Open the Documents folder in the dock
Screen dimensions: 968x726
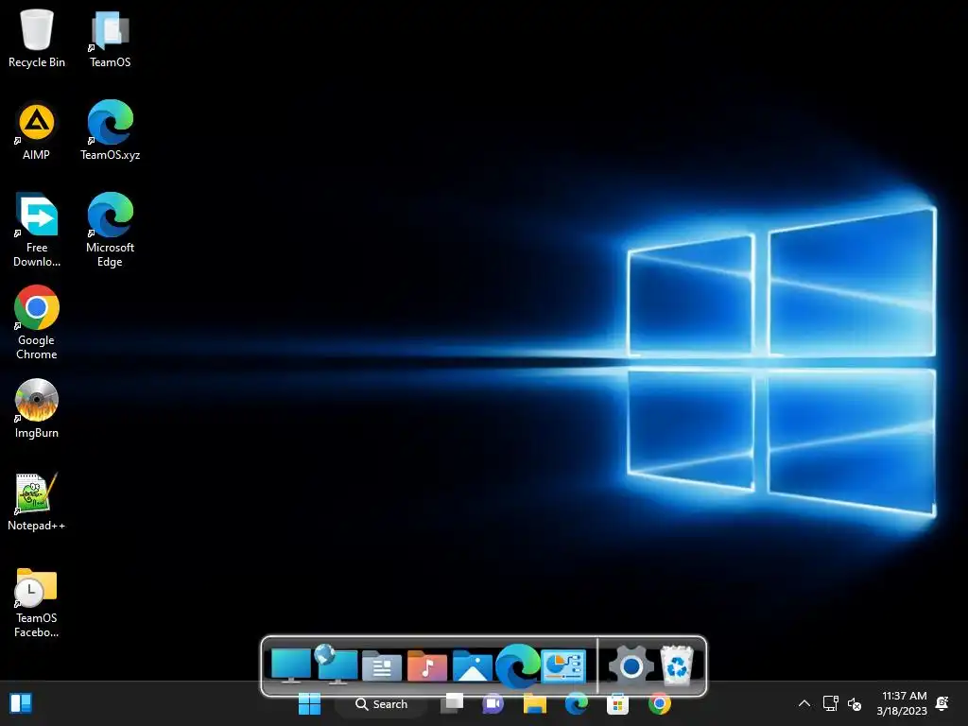click(x=382, y=666)
